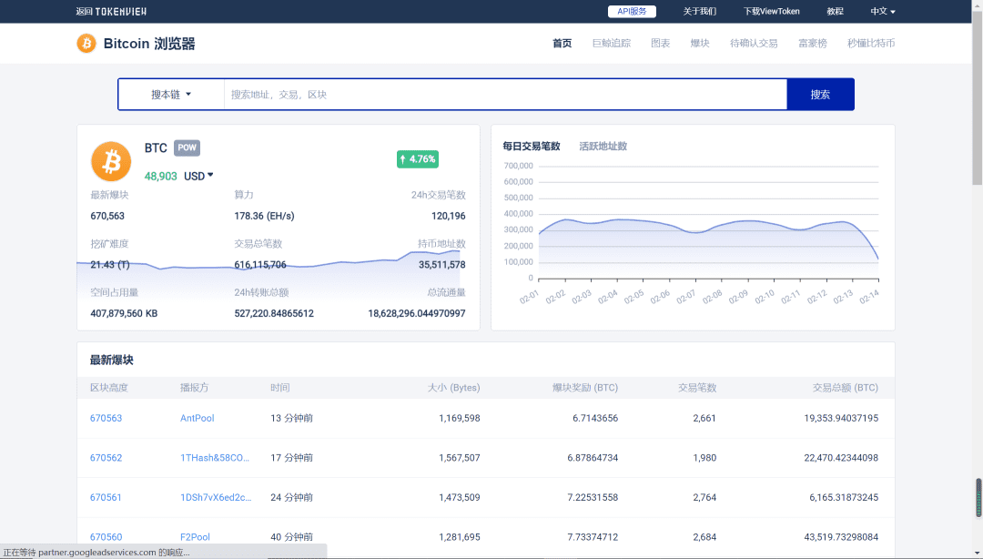Image resolution: width=983 pixels, height=559 pixels.
Task: Click the blue 搜索 search button
Action: [820, 95]
